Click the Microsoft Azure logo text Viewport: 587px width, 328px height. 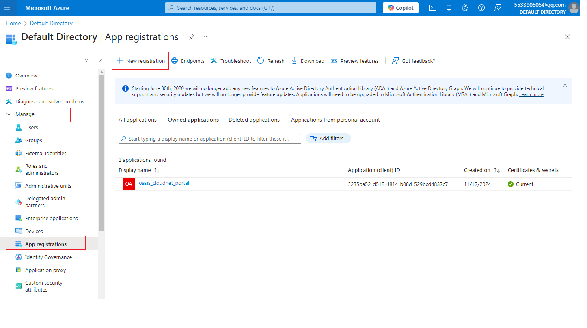click(47, 8)
